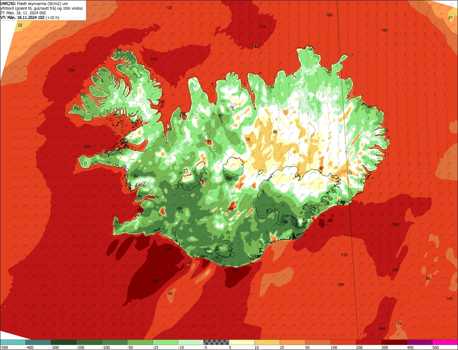Screen dimensions: 458x350
Task: Click the value 345 on the map
Action: (155, 281)
